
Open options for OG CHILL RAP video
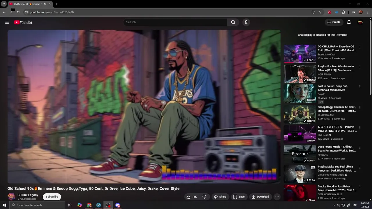360,47
